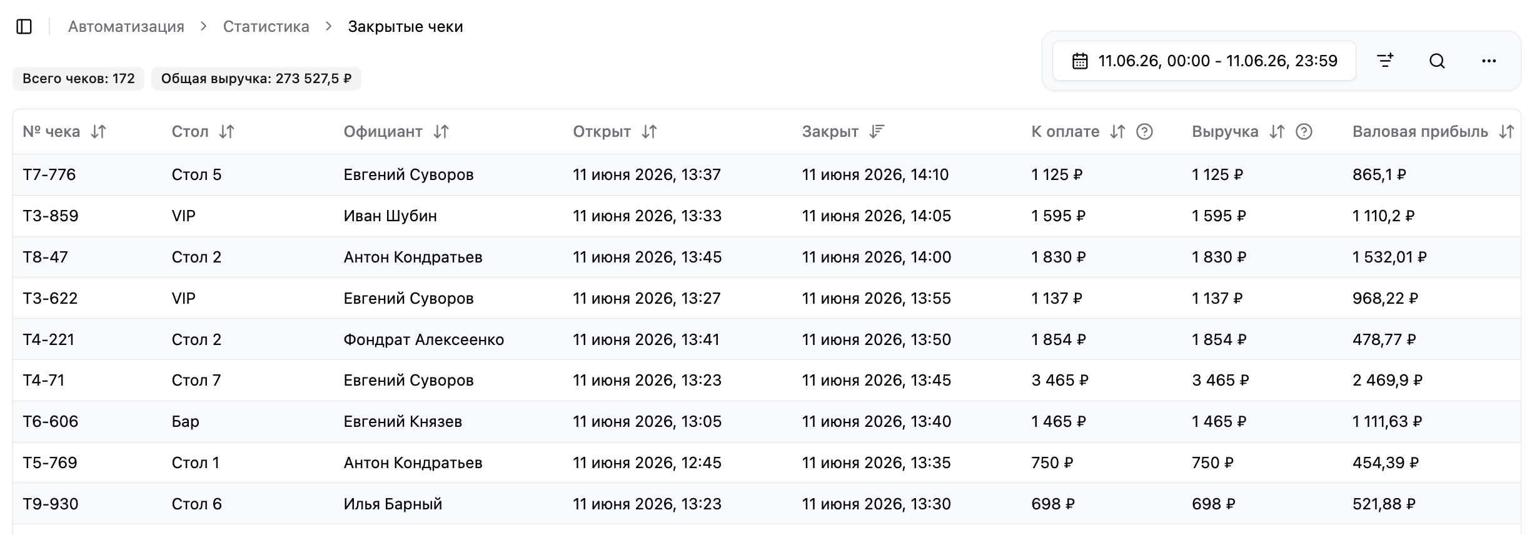The image size is (1532, 535).
Task: Sort by К оплате column arrows
Action: pyautogui.click(x=1117, y=131)
